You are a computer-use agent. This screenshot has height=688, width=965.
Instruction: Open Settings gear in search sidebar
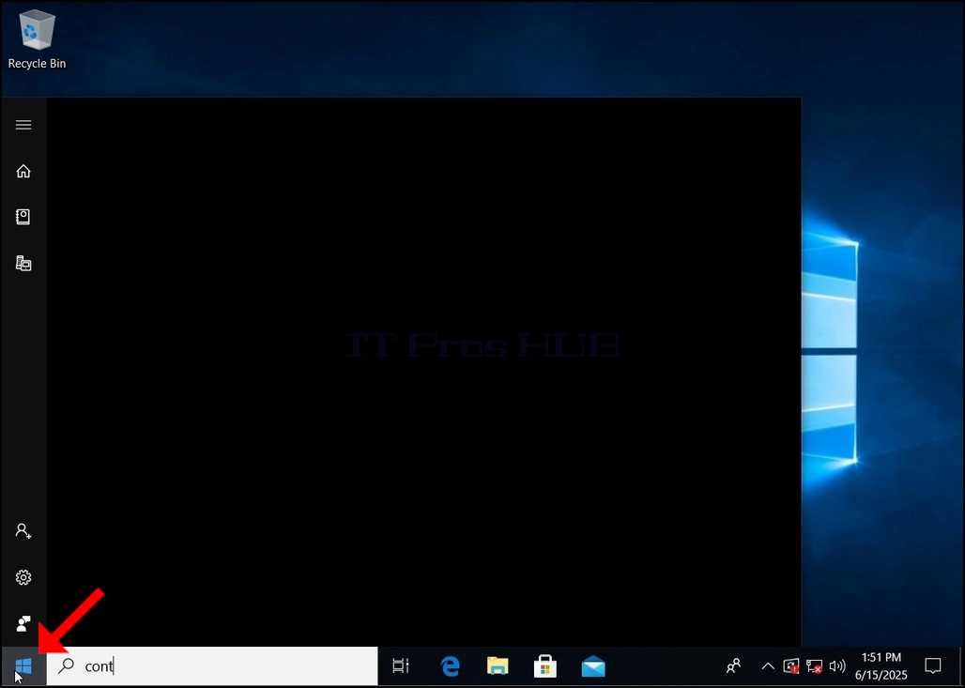(x=23, y=577)
